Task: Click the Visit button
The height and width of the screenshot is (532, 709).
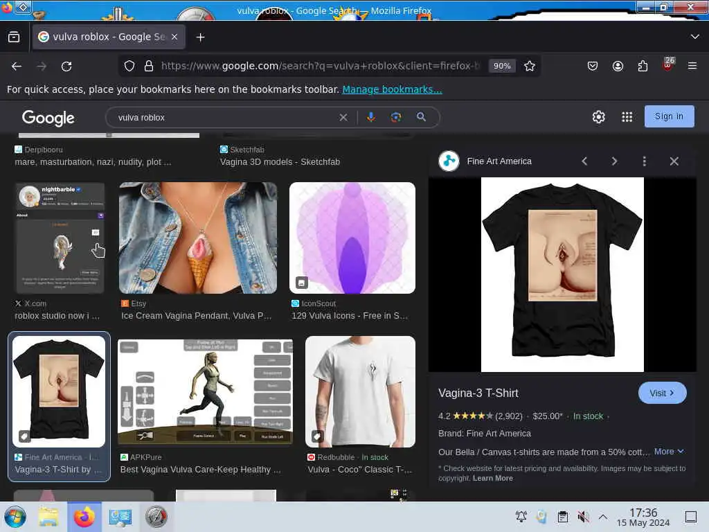Action: pyautogui.click(x=663, y=393)
